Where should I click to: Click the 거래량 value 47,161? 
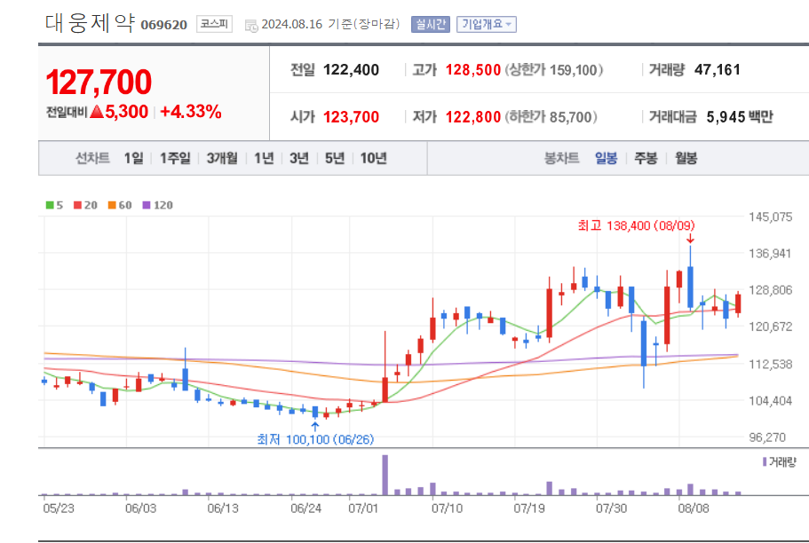coord(718,69)
